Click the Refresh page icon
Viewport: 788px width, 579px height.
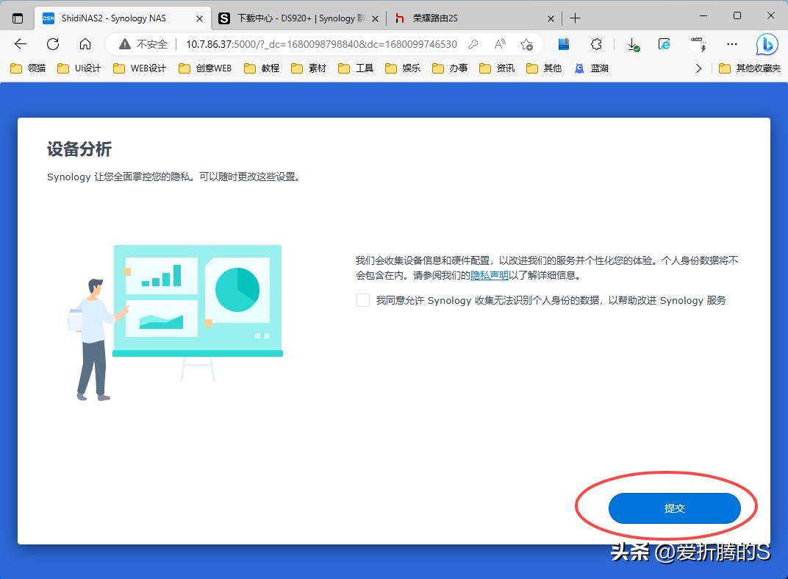pos(51,45)
